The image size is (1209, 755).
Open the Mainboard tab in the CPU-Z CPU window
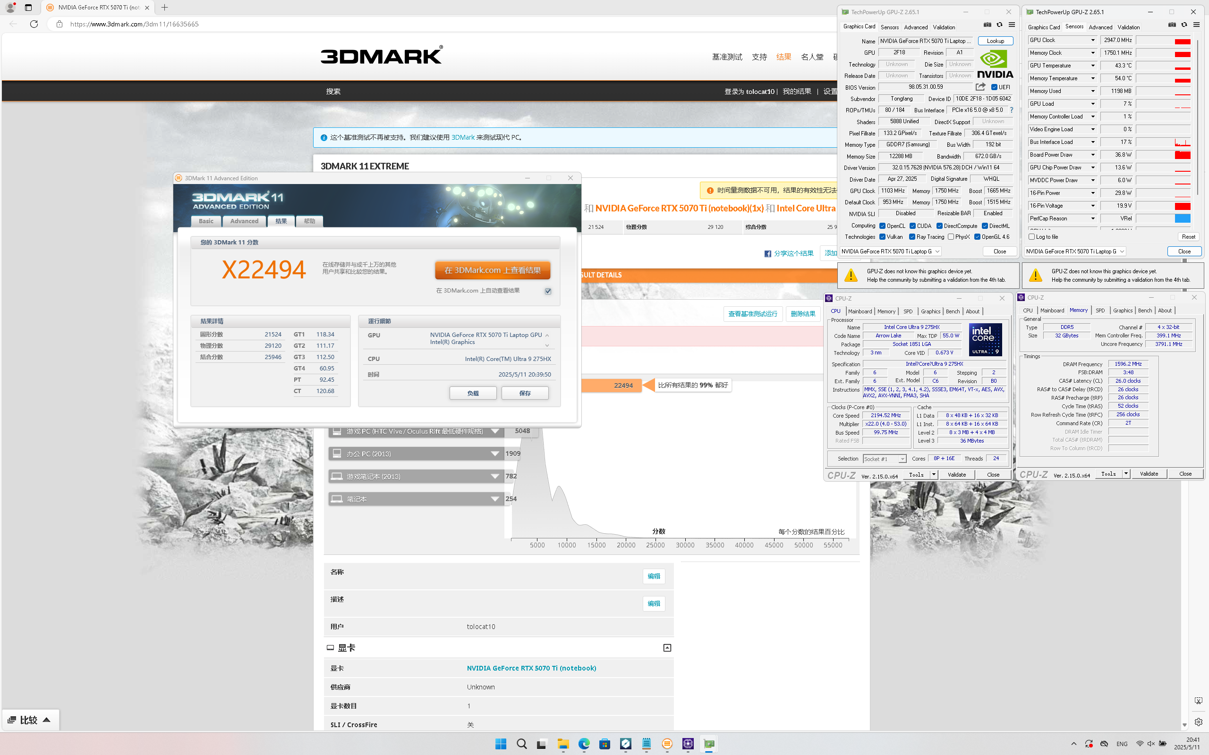coord(860,311)
